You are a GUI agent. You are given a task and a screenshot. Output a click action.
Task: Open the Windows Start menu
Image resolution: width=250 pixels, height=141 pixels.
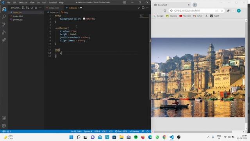[x=71, y=137]
